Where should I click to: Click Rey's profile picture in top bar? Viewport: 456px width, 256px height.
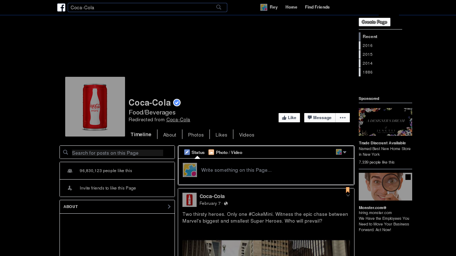(x=264, y=7)
